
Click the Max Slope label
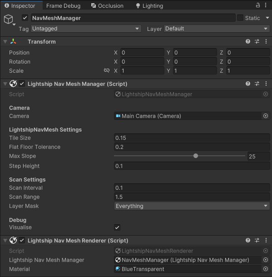(22, 156)
